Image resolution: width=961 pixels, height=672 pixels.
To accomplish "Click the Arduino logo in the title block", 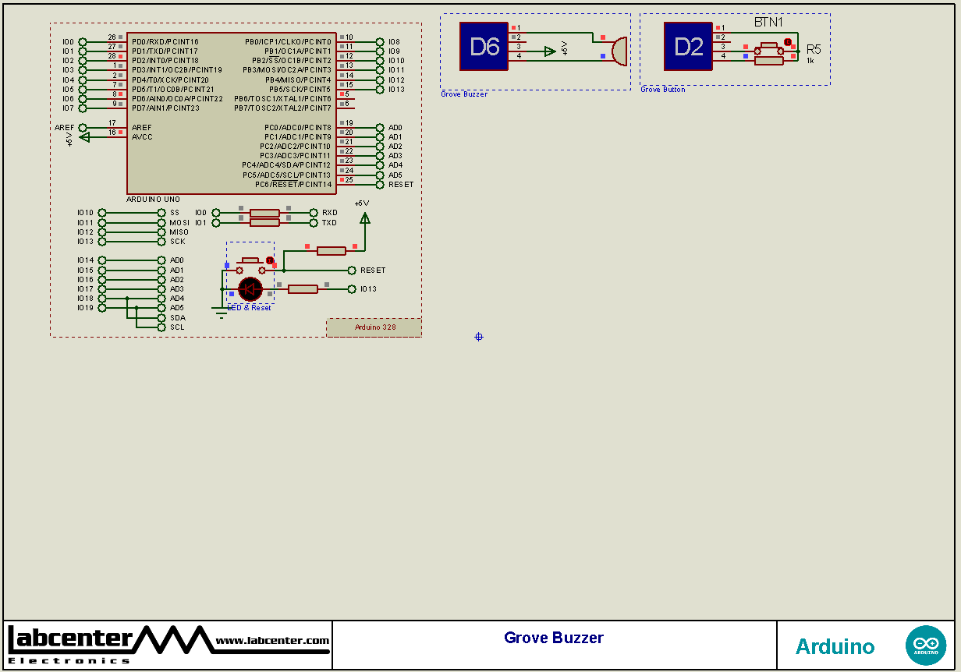I will 926,645.
